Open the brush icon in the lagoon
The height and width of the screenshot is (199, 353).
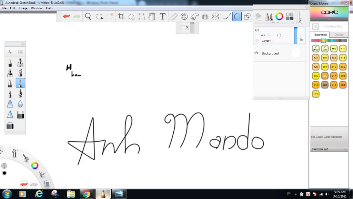(x=26, y=158)
